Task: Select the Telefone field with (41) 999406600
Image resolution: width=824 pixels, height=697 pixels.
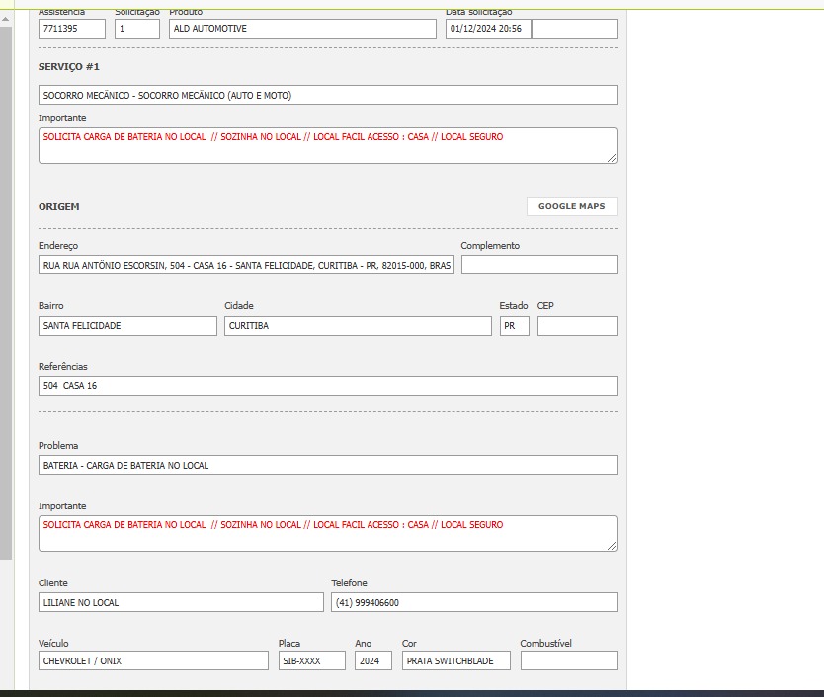Action: 473,602
